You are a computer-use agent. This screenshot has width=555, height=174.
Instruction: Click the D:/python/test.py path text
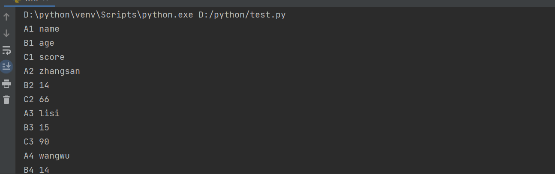tap(242, 15)
